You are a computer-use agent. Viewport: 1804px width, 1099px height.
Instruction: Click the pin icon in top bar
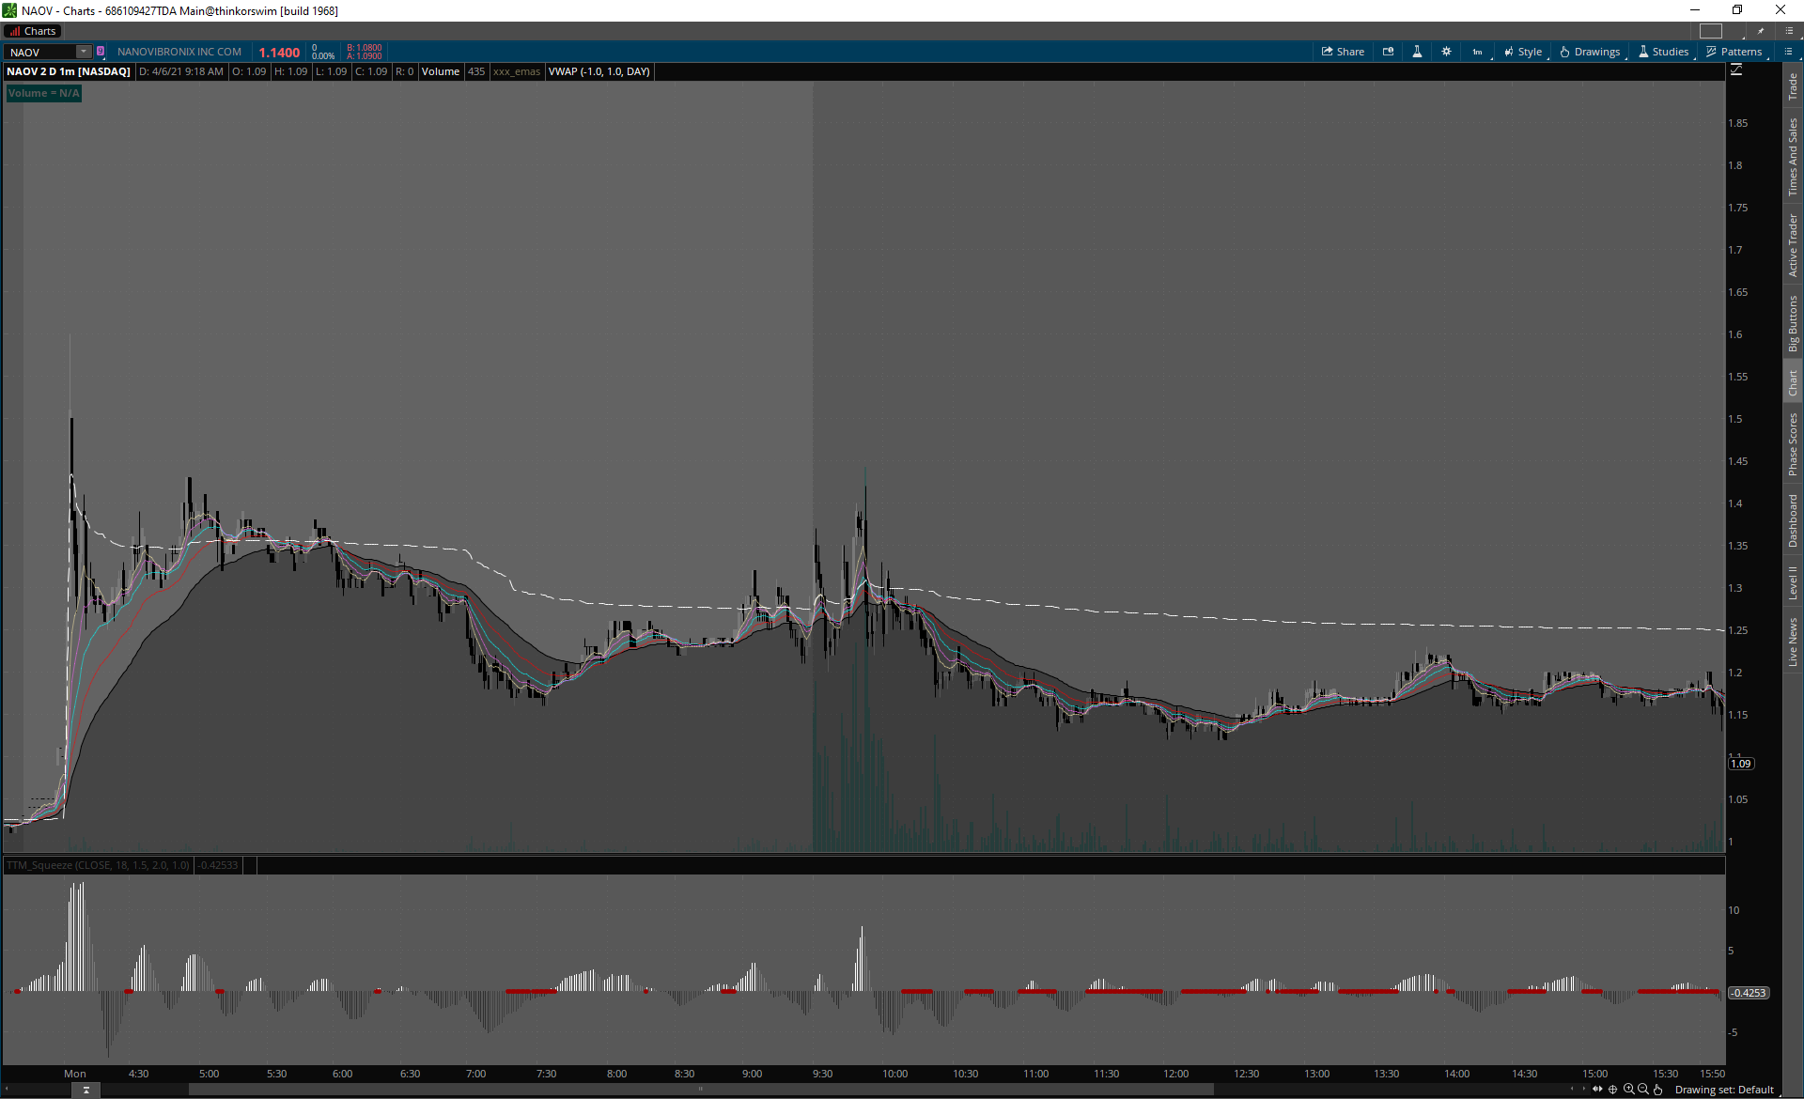point(1761,31)
